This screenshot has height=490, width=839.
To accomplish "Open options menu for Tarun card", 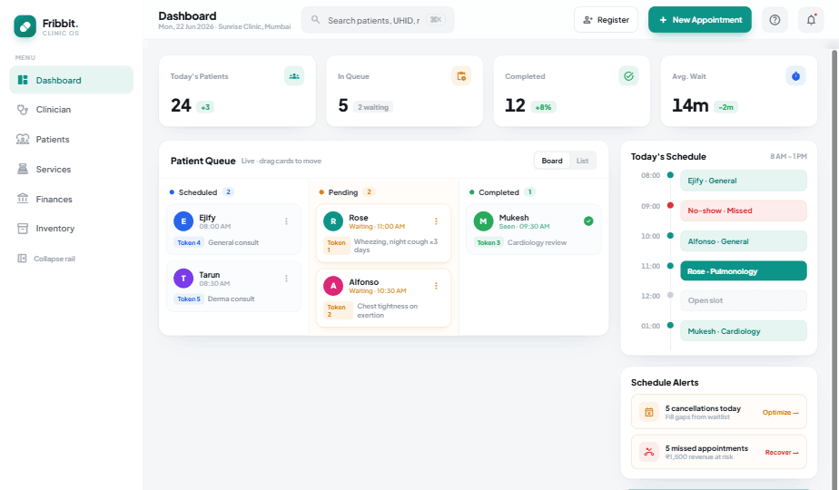I will (x=286, y=279).
